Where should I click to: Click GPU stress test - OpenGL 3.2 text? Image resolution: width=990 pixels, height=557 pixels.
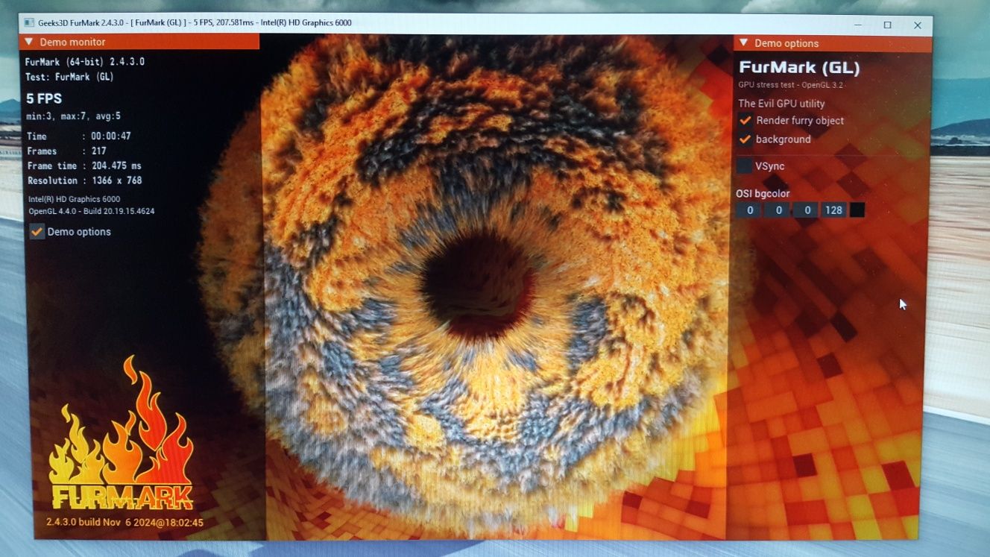click(791, 85)
